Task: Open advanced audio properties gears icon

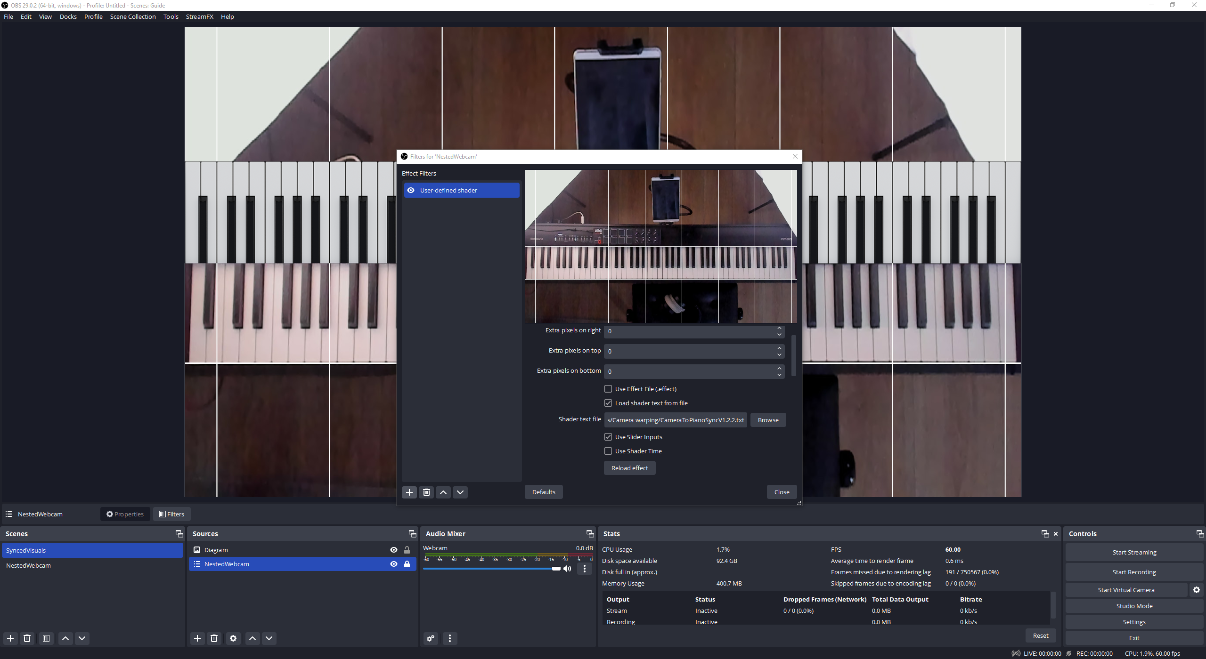Action: 430,638
